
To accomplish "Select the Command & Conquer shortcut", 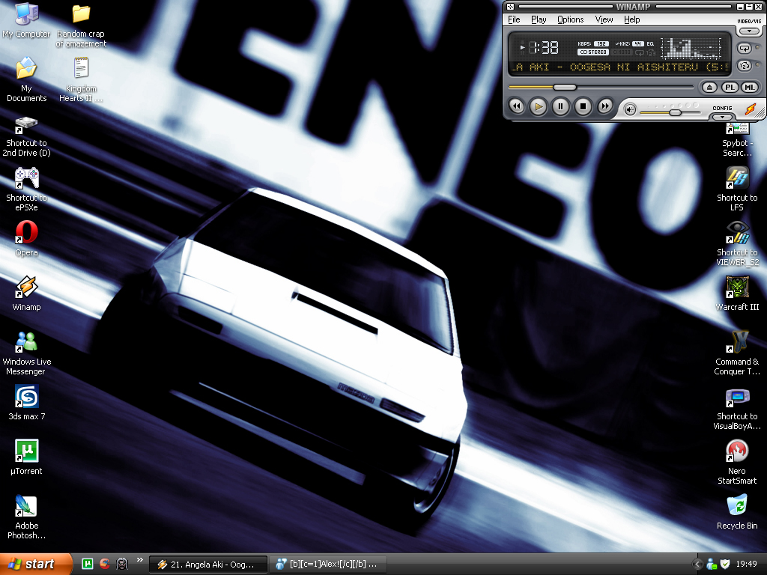I will (737, 353).
